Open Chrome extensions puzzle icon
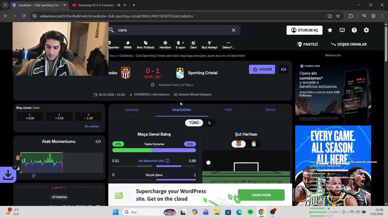The width and height of the screenshot is (388, 218). [x=351, y=16]
